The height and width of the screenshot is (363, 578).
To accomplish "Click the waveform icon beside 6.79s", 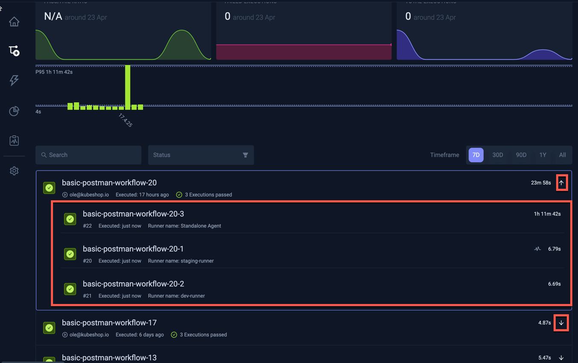I will point(537,249).
